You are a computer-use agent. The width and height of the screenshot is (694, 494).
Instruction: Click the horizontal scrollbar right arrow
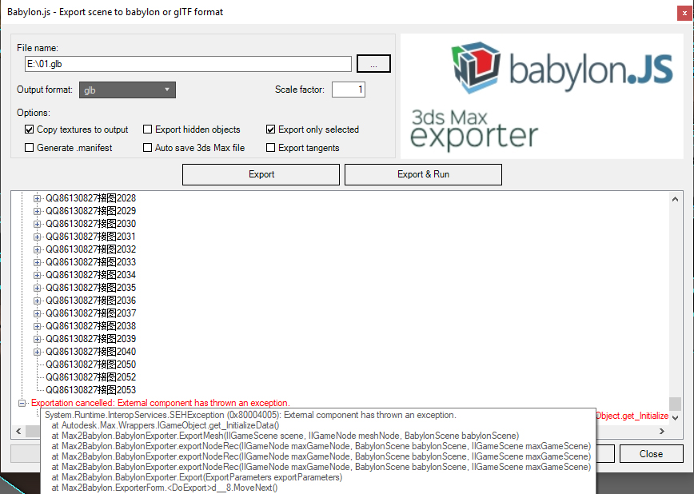pyautogui.click(x=662, y=431)
